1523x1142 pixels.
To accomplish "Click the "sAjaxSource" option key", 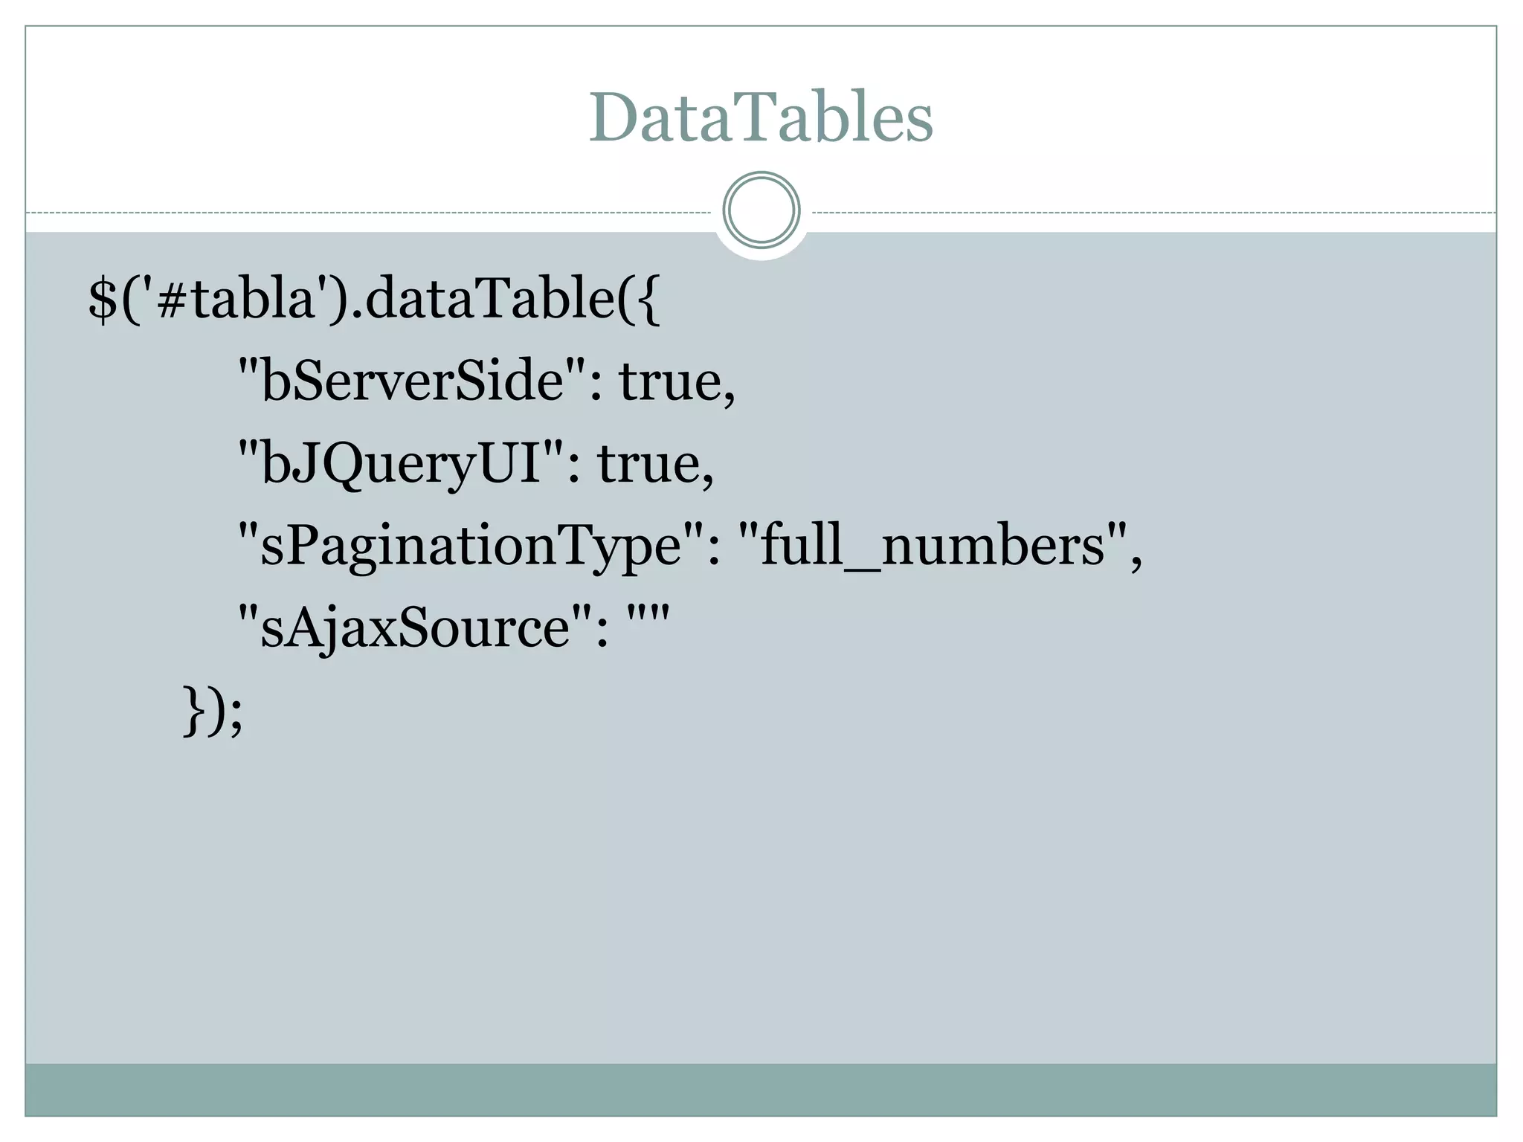I will click(x=413, y=627).
